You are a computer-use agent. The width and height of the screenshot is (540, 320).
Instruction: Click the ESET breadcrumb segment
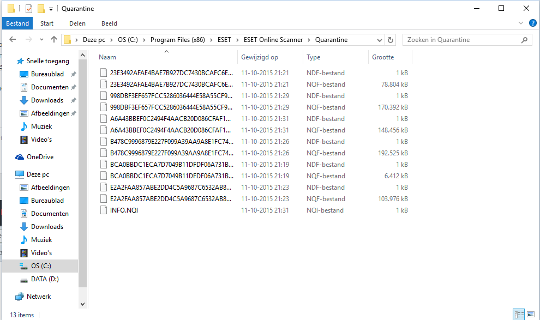(224, 40)
